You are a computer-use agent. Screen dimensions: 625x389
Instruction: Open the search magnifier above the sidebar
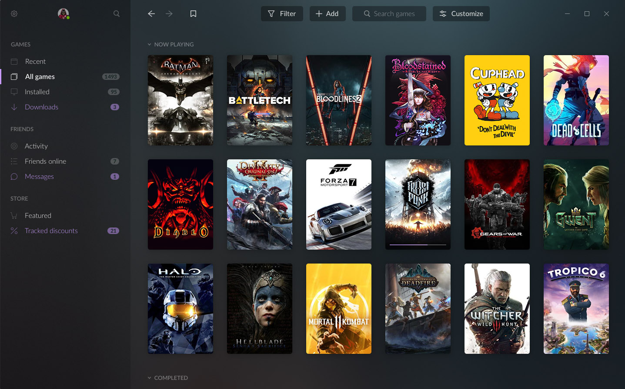(x=116, y=13)
